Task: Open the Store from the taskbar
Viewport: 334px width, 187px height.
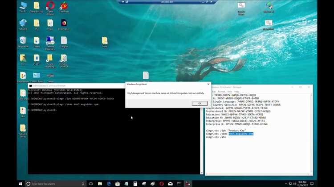Action: 118,184
